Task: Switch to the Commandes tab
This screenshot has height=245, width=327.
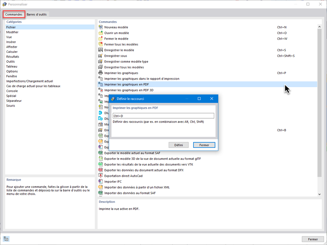Action: click(14, 14)
